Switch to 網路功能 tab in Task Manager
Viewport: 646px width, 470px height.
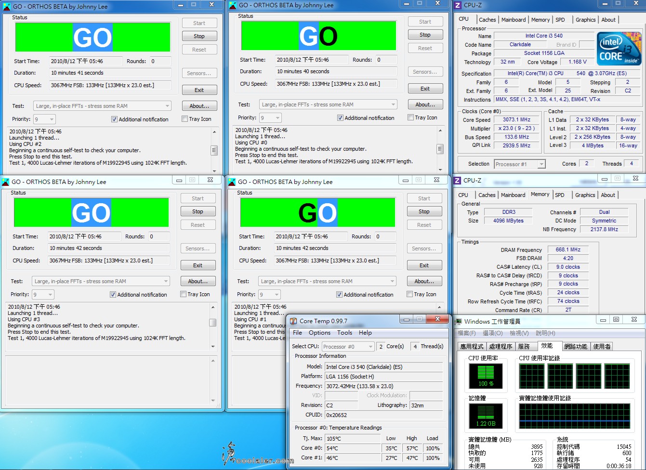click(576, 346)
